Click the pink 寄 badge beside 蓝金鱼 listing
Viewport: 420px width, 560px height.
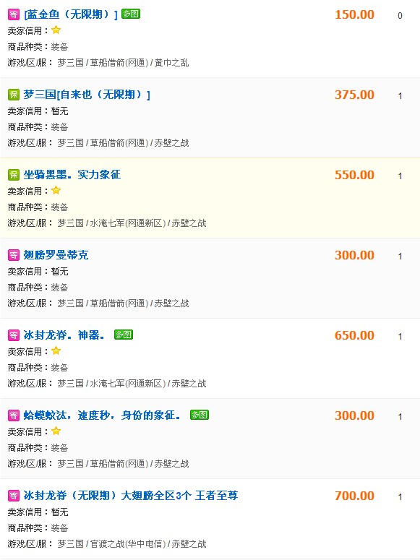pyautogui.click(x=13, y=14)
